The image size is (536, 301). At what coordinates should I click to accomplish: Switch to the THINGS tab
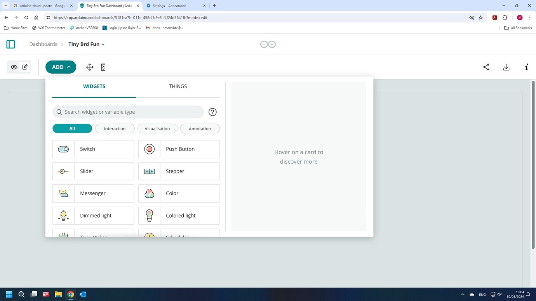coord(178,86)
